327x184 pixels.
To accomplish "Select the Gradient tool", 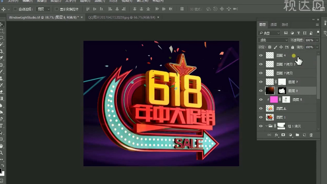I will coord(1,99).
